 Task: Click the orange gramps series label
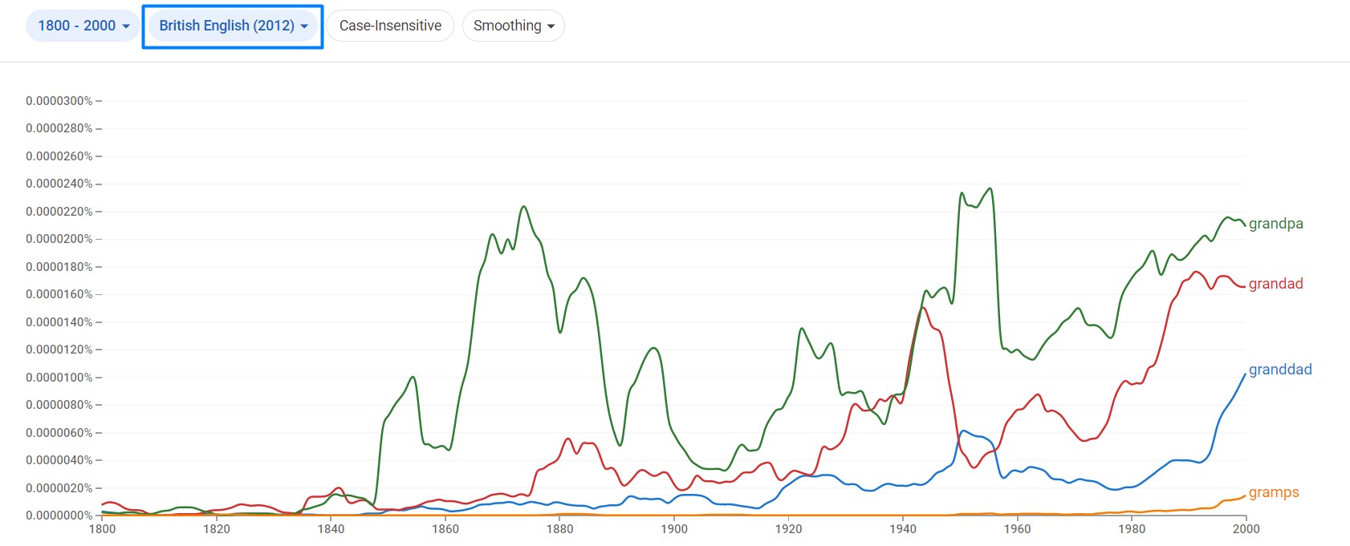point(1273,492)
